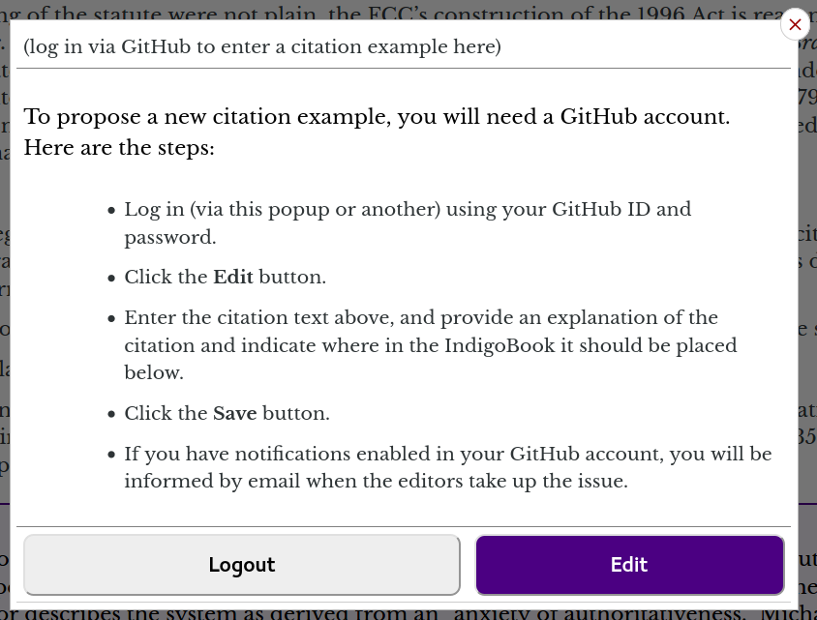Focus the citation example input field
The width and height of the screenshot is (817, 620).
pos(404,46)
